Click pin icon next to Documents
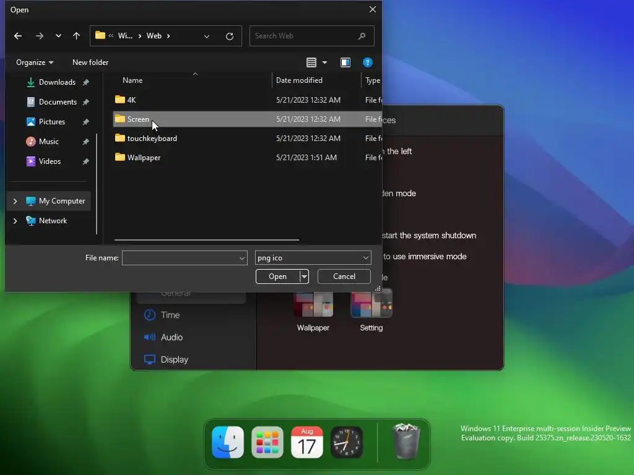Viewport: 634px width, 475px height. [x=85, y=102]
